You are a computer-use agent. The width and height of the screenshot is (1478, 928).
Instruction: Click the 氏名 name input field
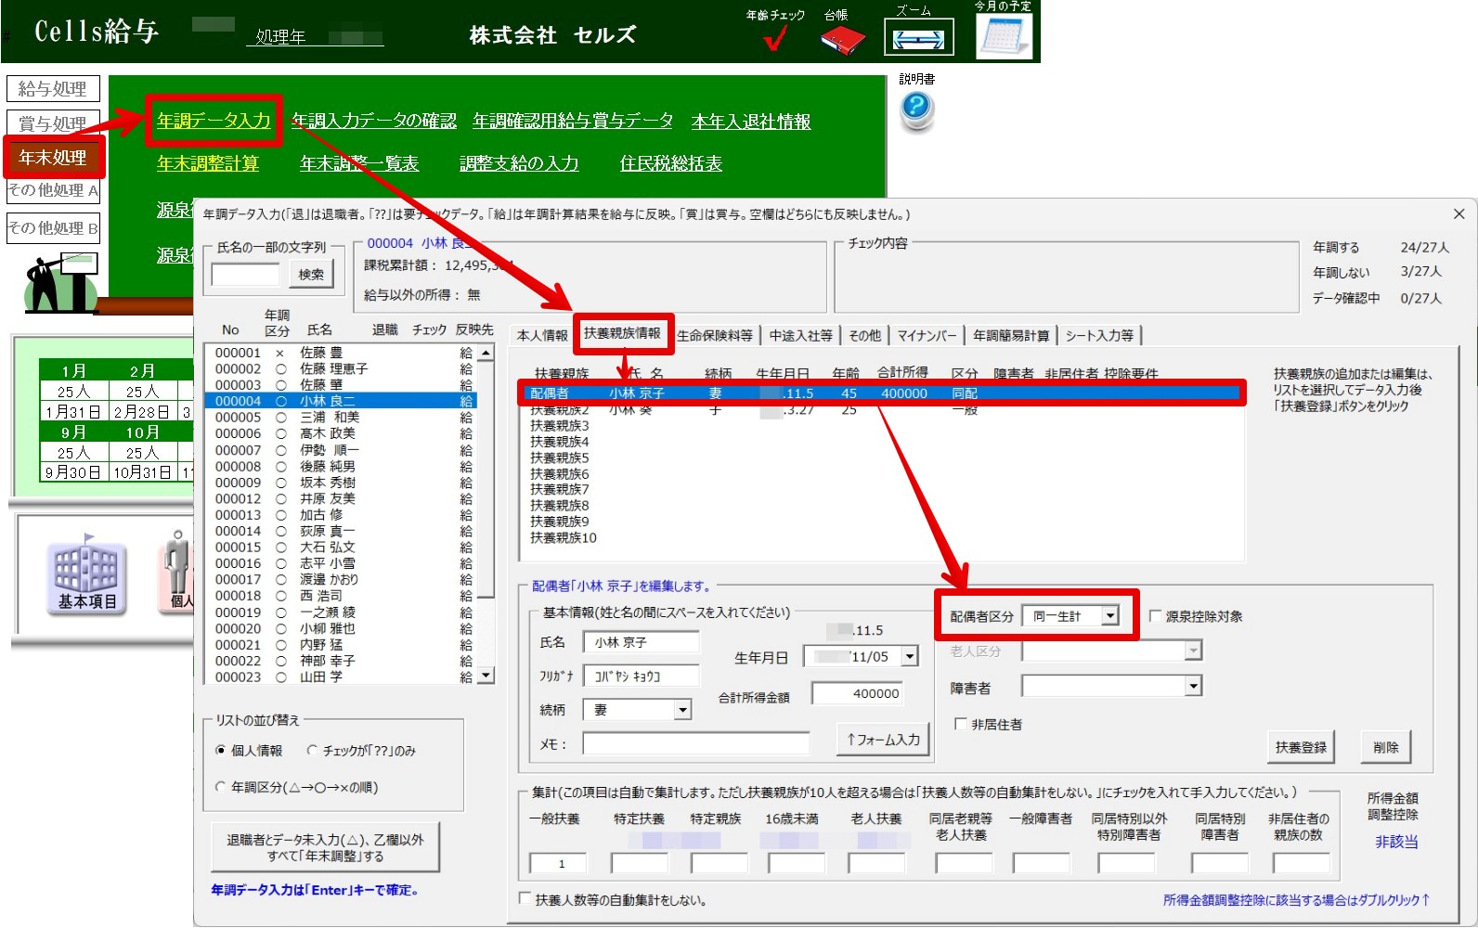pyautogui.click(x=641, y=642)
